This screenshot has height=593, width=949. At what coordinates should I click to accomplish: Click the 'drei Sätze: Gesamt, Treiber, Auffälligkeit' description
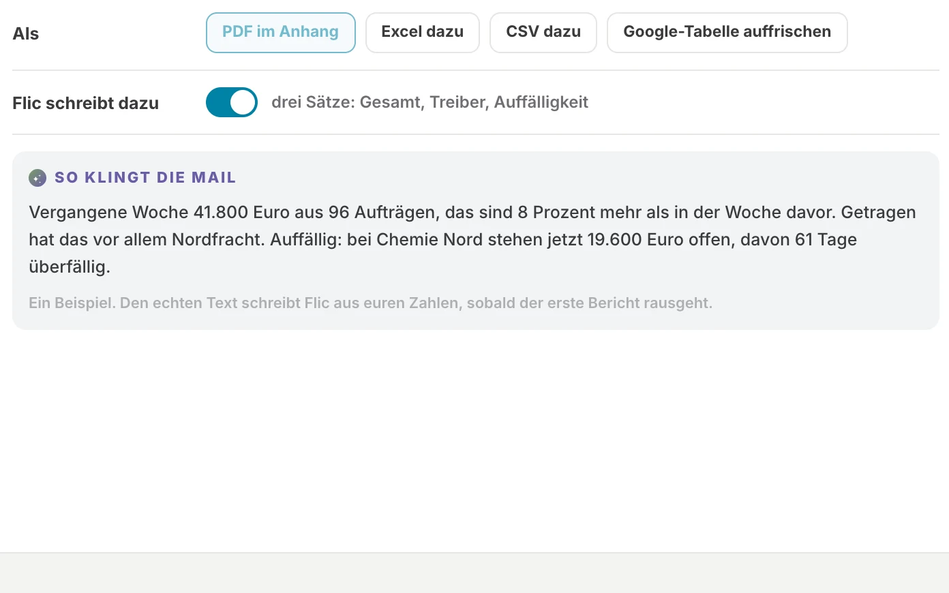click(430, 102)
